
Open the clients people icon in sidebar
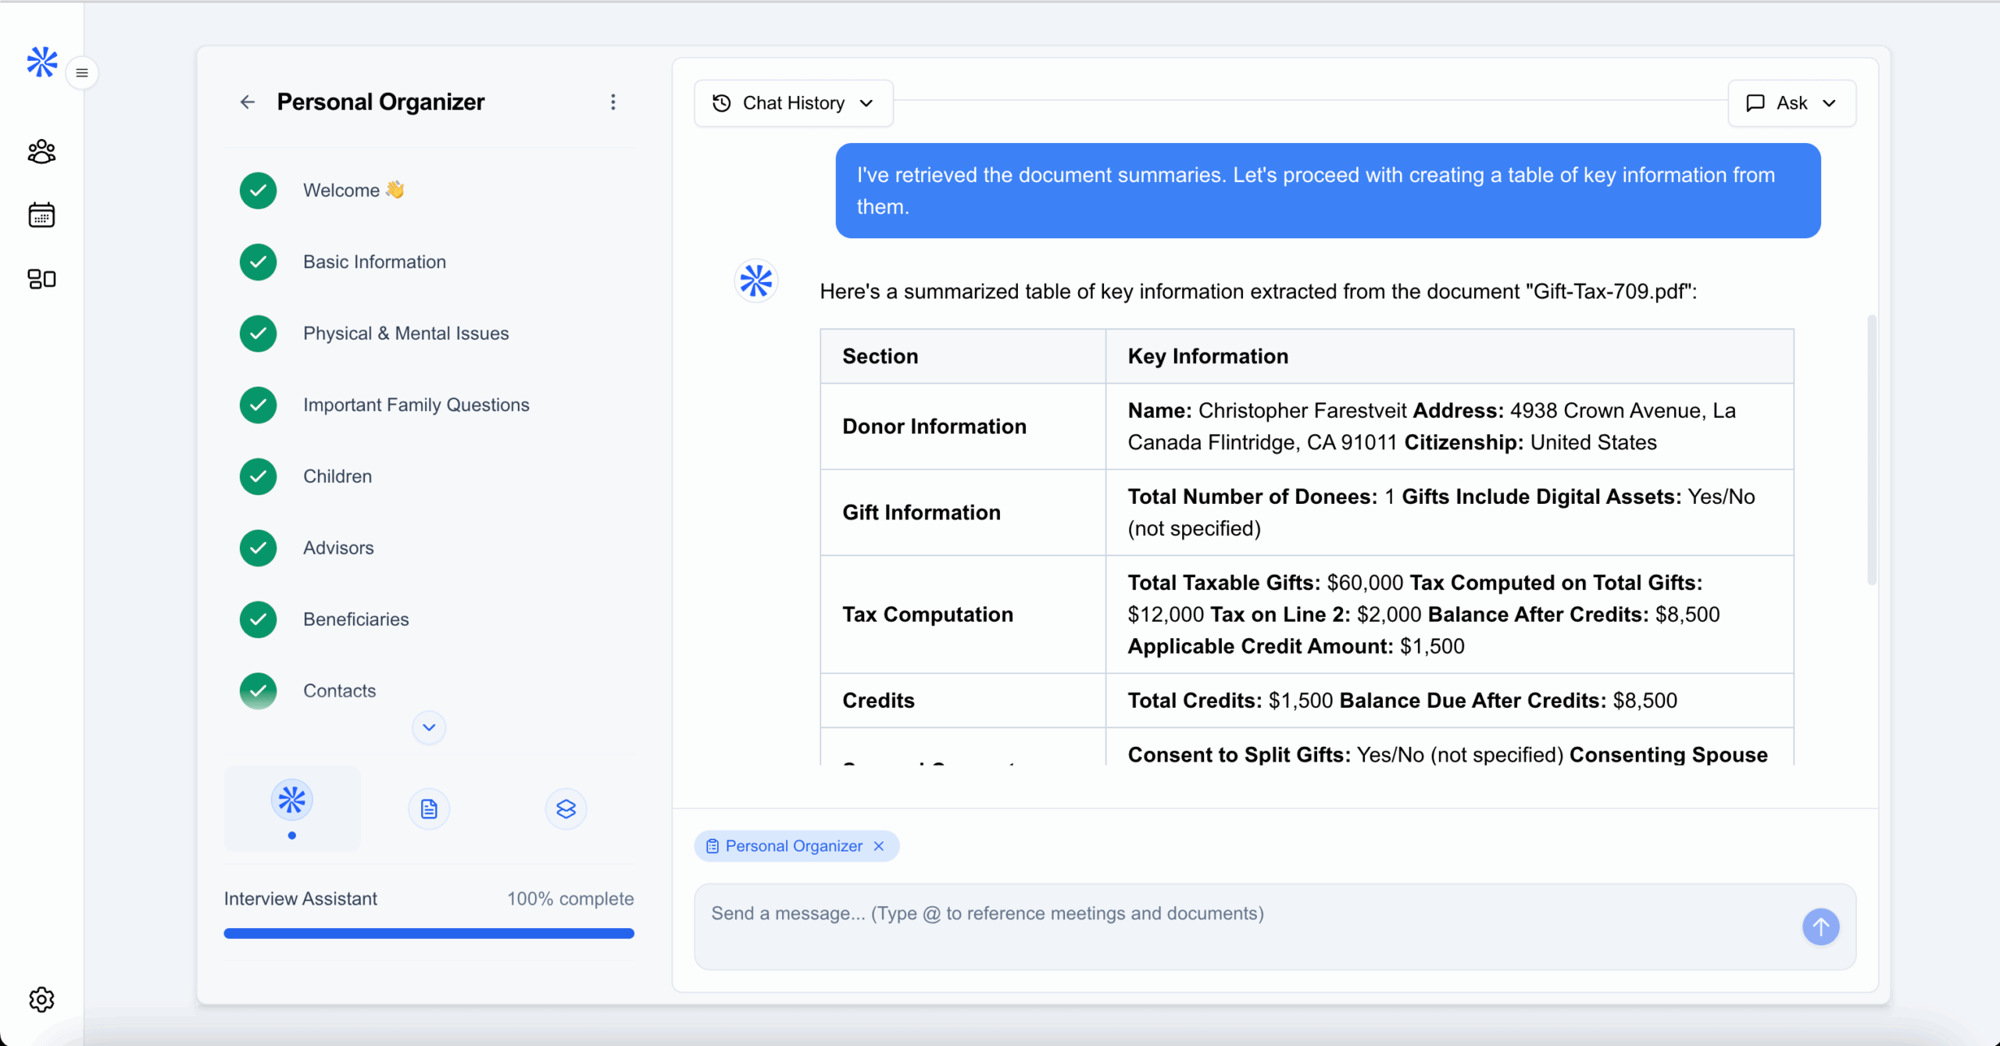(x=41, y=152)
